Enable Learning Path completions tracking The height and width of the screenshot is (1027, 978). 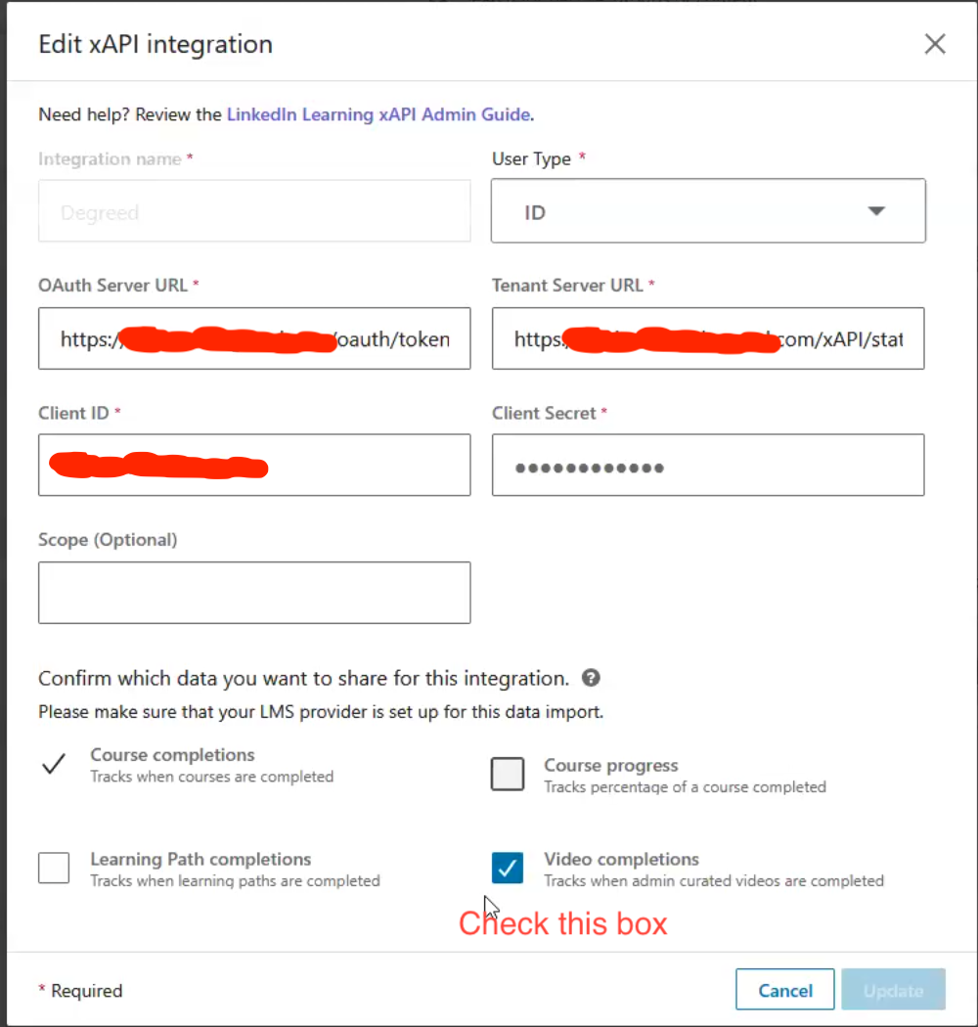pyautogui.click(x=54, y=868)
